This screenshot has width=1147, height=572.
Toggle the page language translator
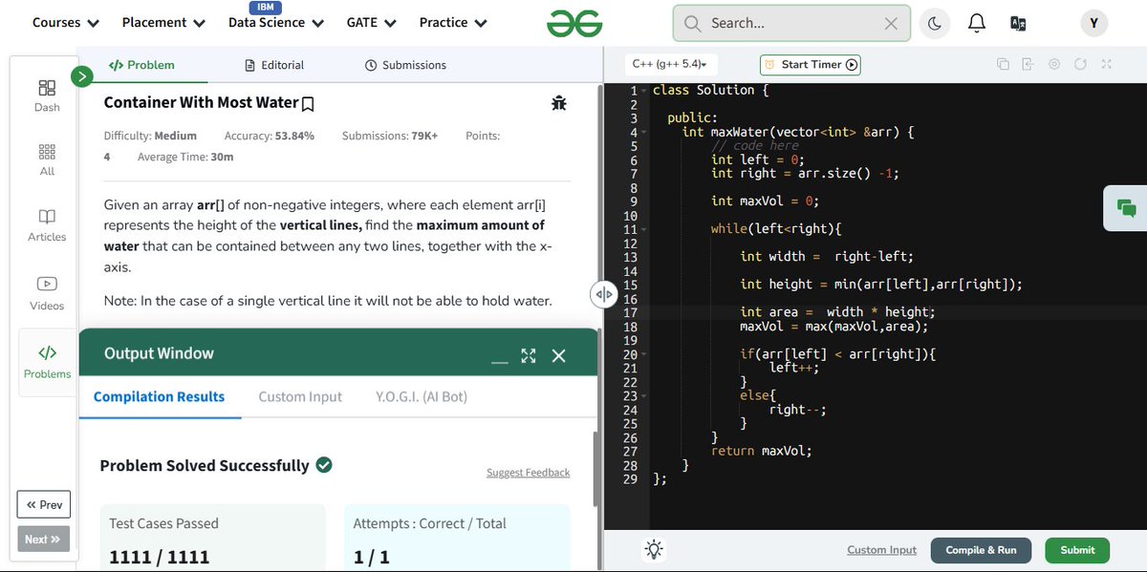pyautogui.click(x=1019, y=23)
